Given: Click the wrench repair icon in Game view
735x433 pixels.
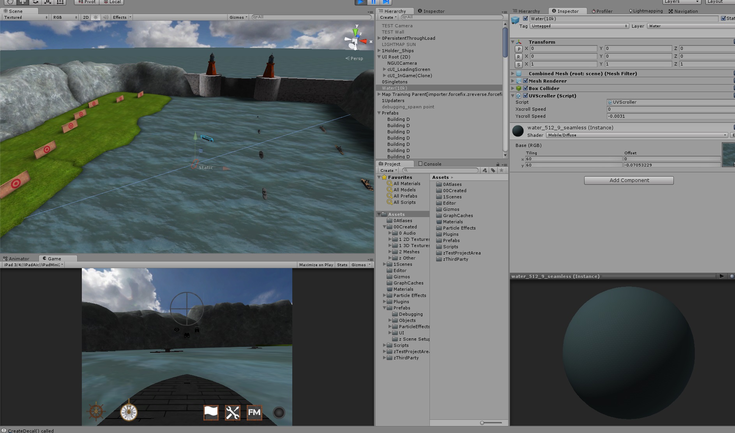Looking at the screenshot, I should [233, 413].
